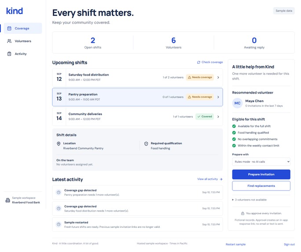Click the Maya Chen MC avatar
Screen dimensions: 301x252
tap(237, 103)
